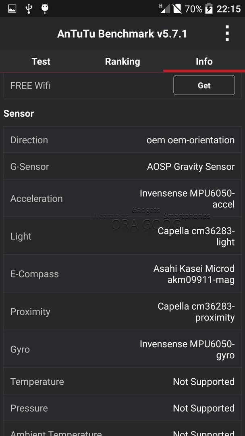Tap the Proximity sensor row
The height and width of the screenshot is (436, 245).
(122, 311)
